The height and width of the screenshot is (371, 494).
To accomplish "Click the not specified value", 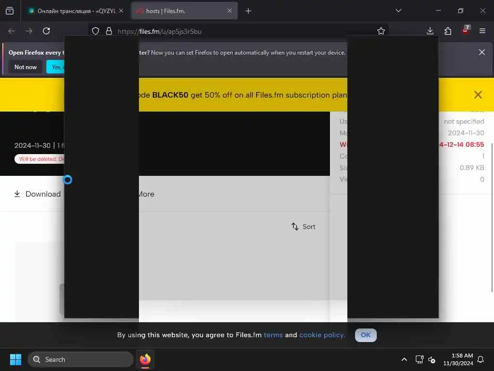I will [464, 121].
